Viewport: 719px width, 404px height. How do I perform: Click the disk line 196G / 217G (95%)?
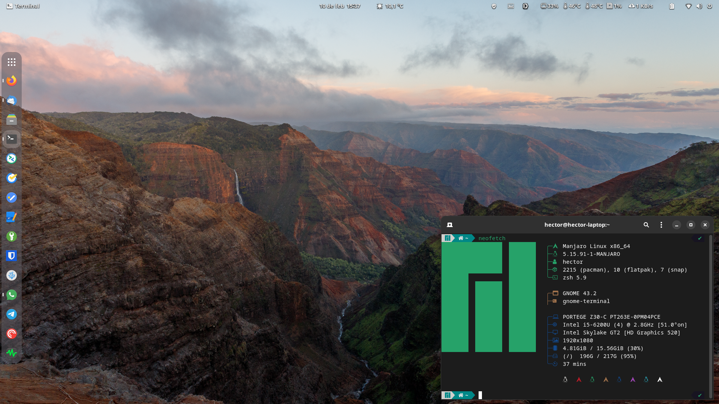(x=600, y=356)
